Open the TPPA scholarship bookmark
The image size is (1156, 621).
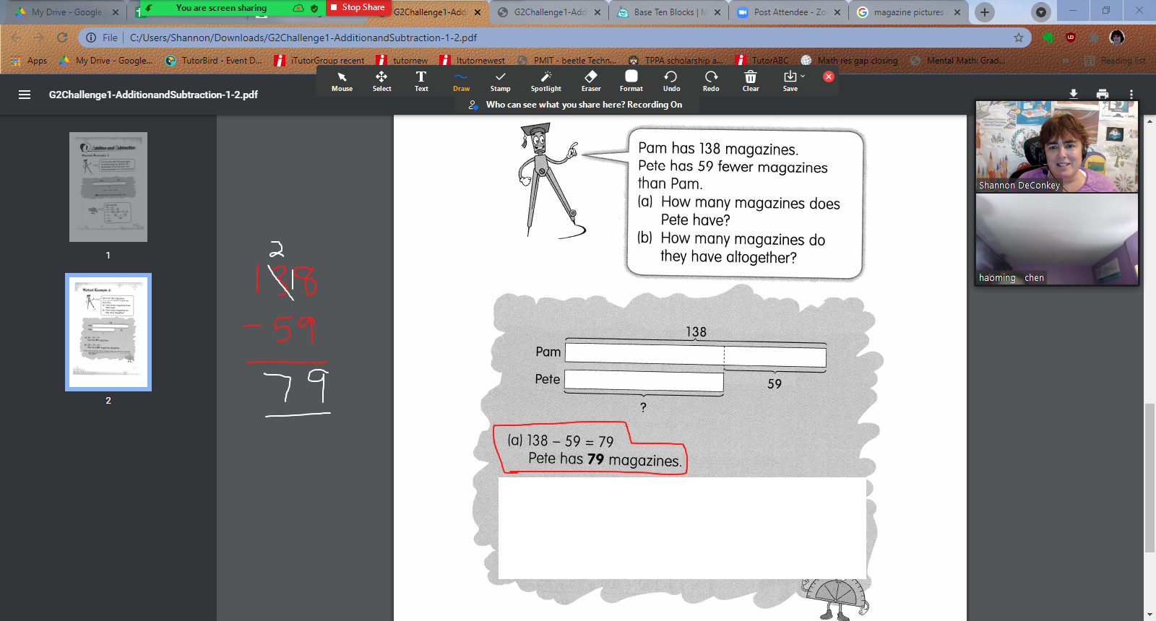pos(676,61)
